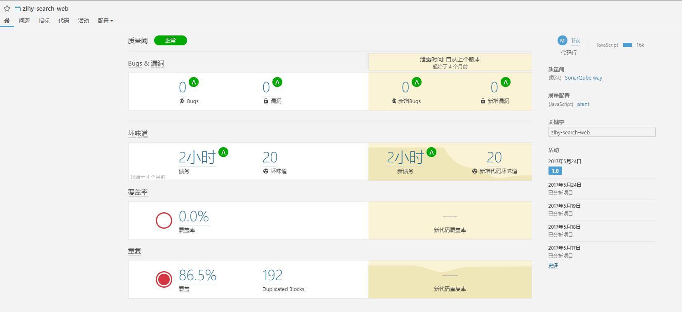Click the home icon tab
Screen dimensions: 682x312
[7, 21]
